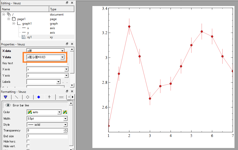Collapse the graph1 tree node
The width and height of the screenshot is (238, 150).
[x=14, y=24]
